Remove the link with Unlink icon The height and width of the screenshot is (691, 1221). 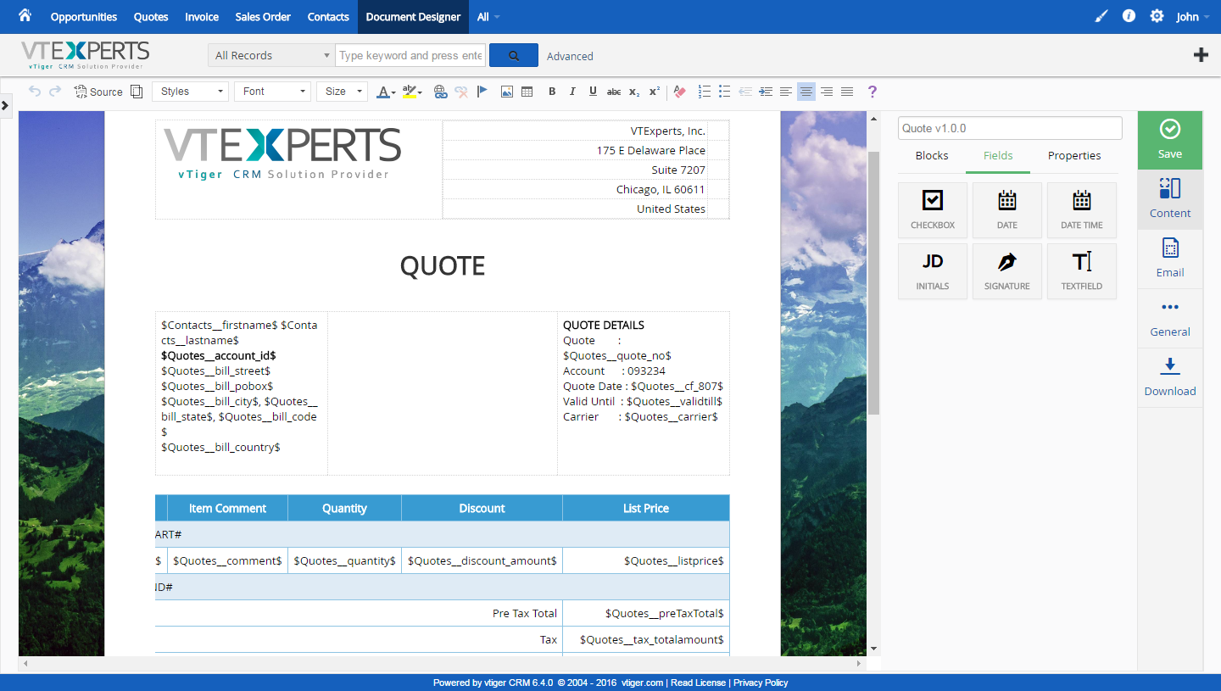click(x=461, y=92)
